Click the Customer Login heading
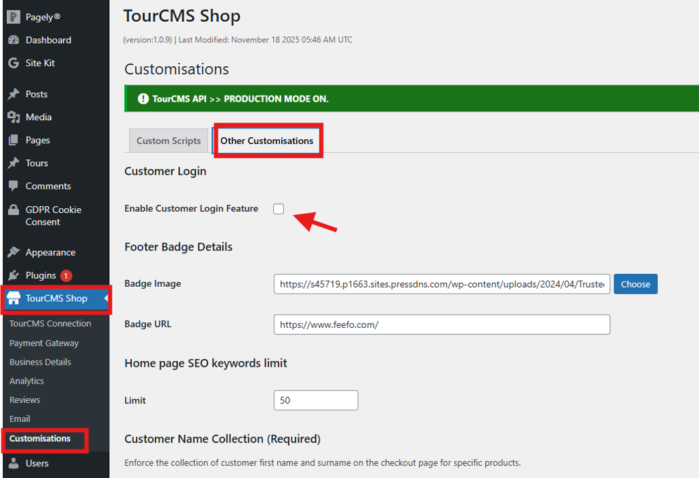699x478 pixels. point(165,171)
